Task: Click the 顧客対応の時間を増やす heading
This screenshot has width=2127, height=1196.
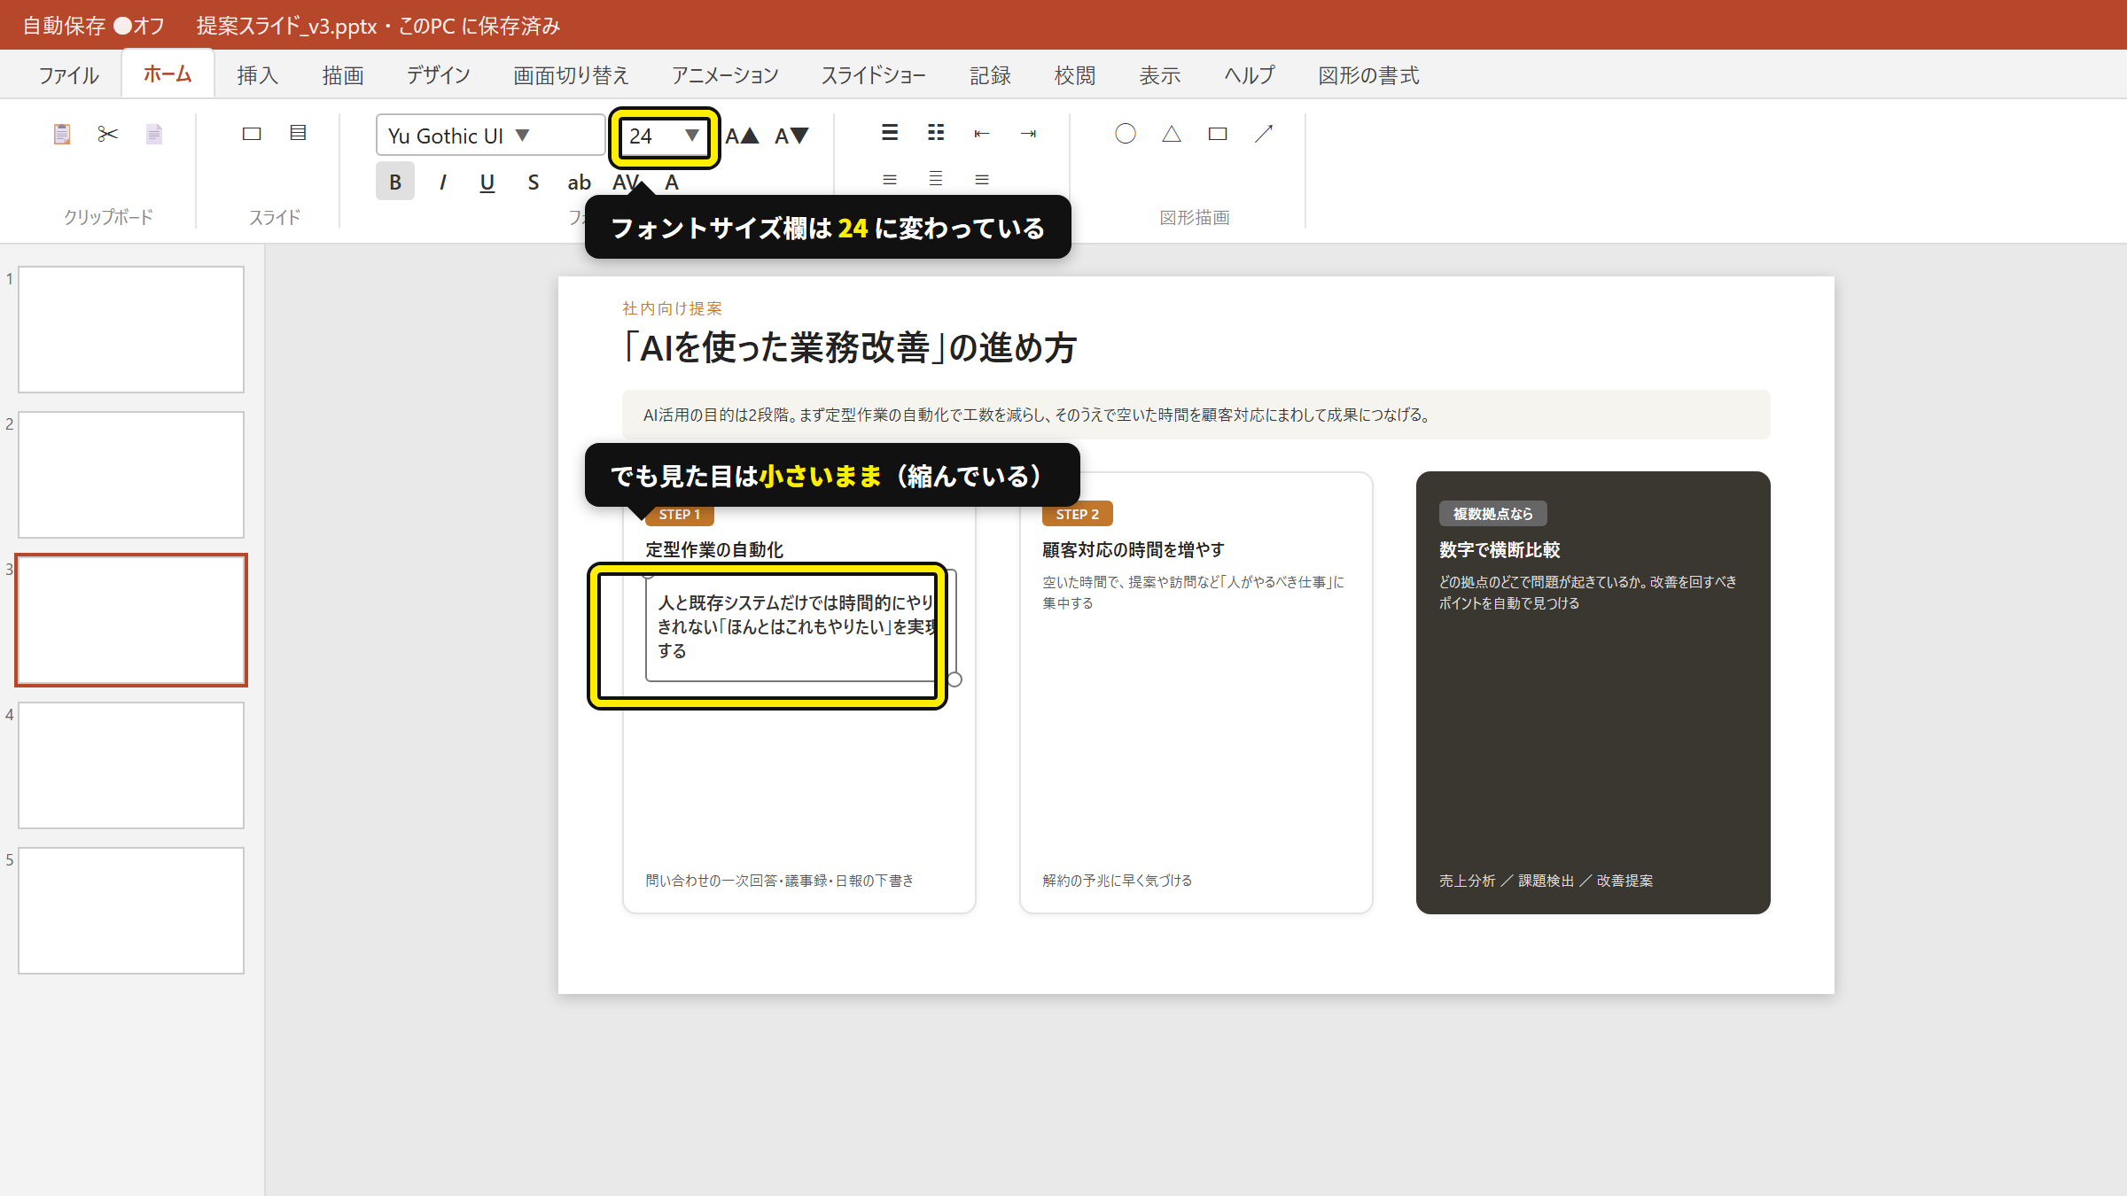Action: 1134,550
